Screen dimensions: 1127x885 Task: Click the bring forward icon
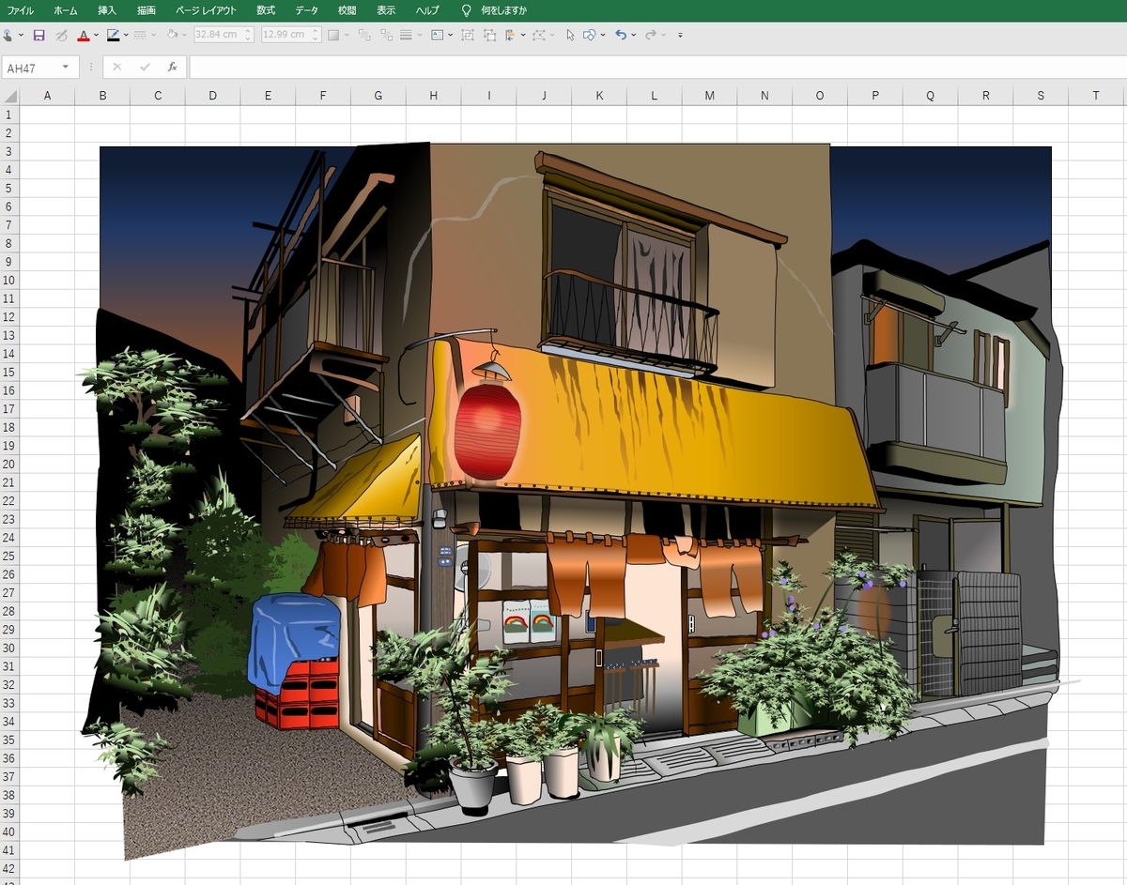[363, 35]
